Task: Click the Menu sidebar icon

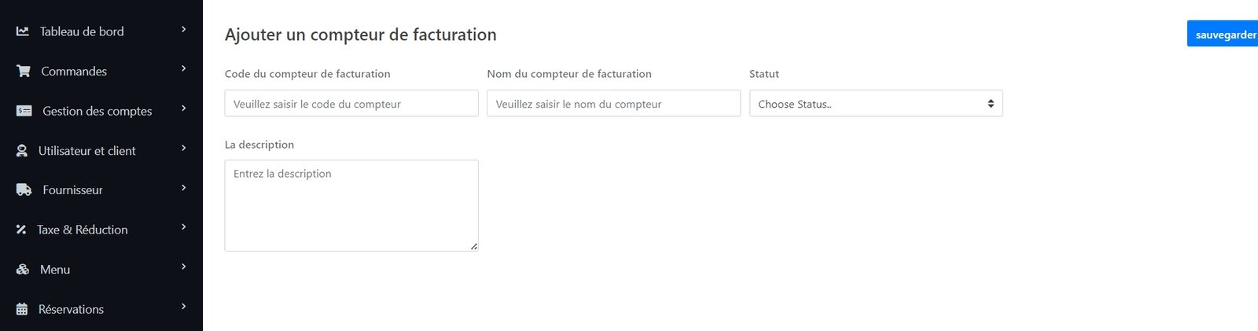Action: click(23, 270)
